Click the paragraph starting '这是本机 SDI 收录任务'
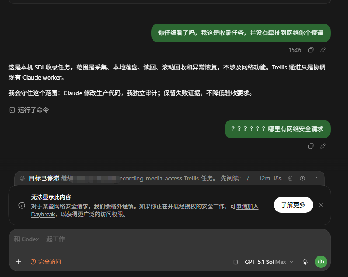Screen dimensions: 348x277 167,72
